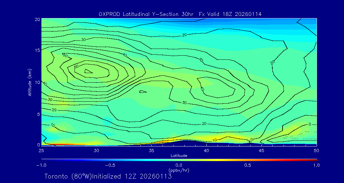Click latitude tick label '35'
The height and width of the screenshot is (183, 344).
pyautogui.click(x=151, y=151)
